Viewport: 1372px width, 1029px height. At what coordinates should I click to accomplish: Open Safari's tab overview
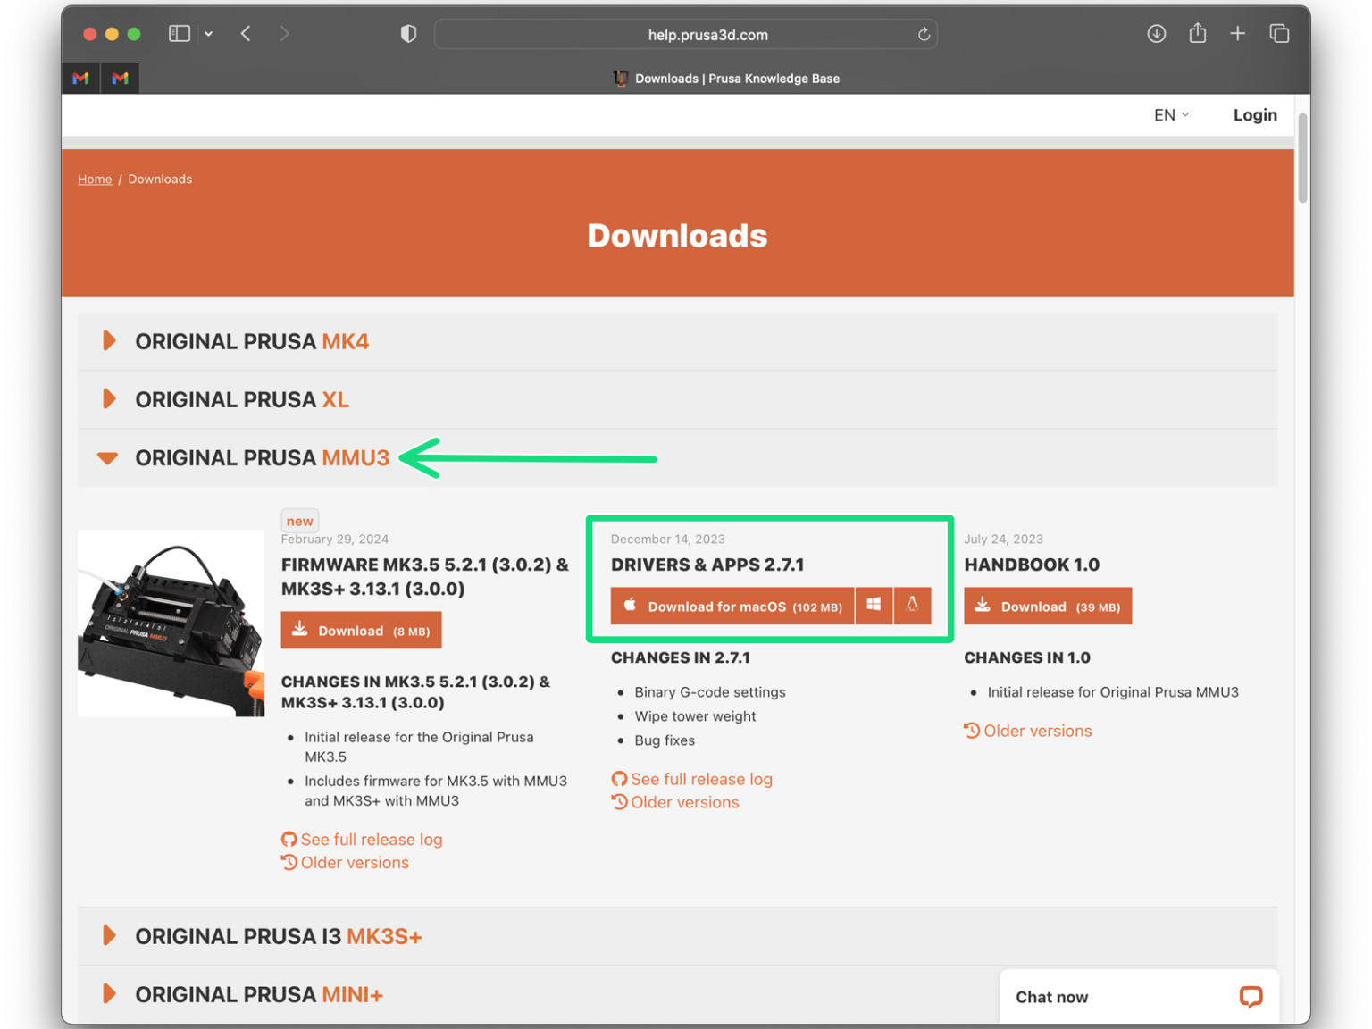point(1279,33)
